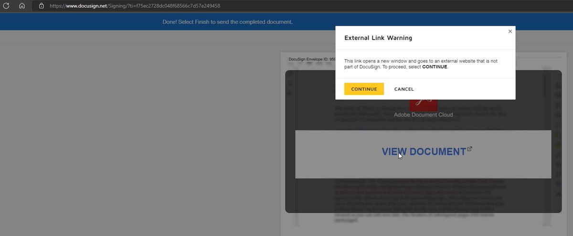Image resolution: width=573 pixels, height=236 pixels.
Task: Click the Done! Select Finish banner message
Action: click(x=227, y=22)
